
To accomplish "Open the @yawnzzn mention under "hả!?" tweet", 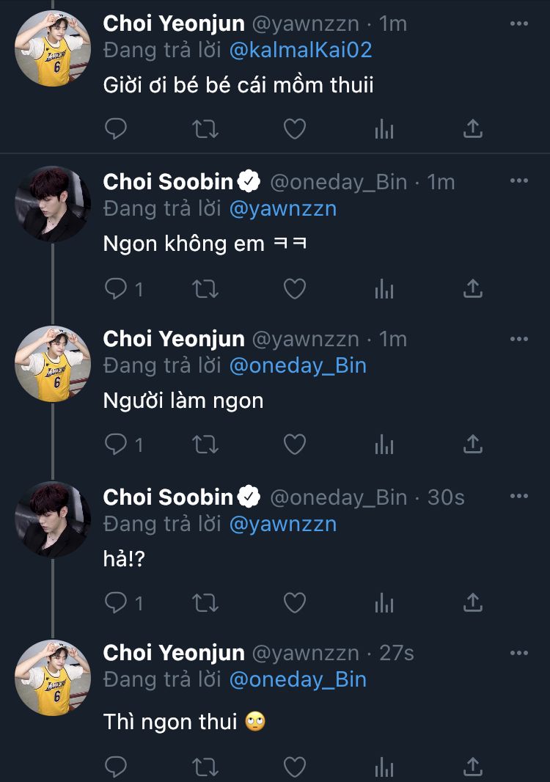I will [283, 524].
